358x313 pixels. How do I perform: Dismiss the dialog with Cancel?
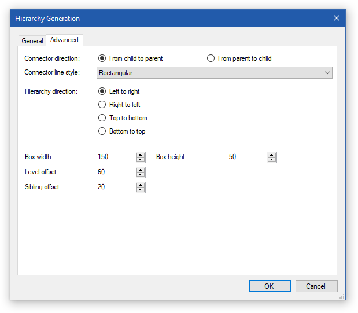pyautogui.click(x=316, y=286)
